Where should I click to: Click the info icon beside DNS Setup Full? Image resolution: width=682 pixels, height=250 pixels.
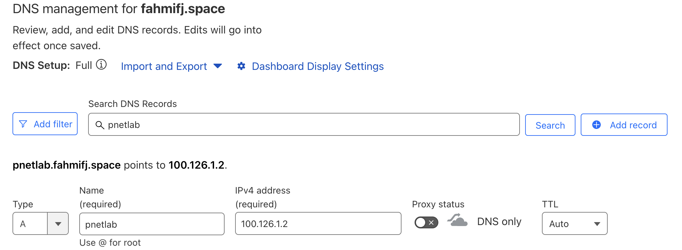101,65
